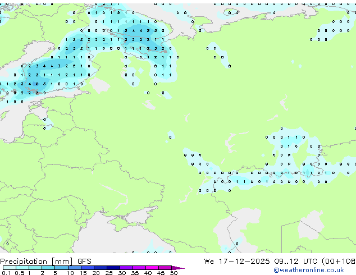Select the purple 30–35 mm legend swatch
356x275 pixels.
pyautogui.click(x=126, y=268)
